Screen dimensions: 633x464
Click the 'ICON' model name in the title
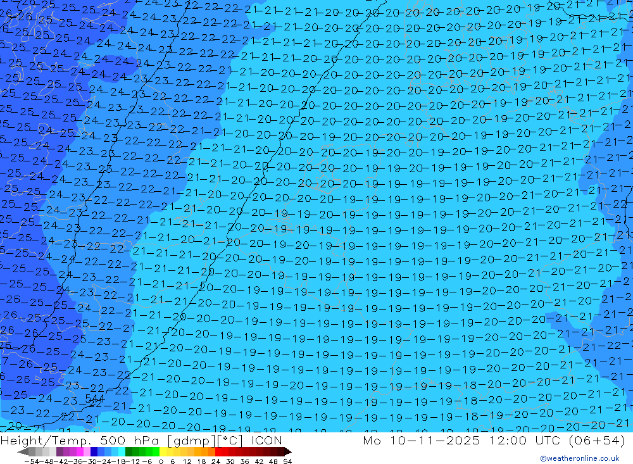point(266,440)
